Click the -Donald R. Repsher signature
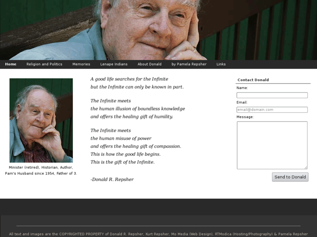The width and height of the screenshot is (317, 237). coord(112,180)
